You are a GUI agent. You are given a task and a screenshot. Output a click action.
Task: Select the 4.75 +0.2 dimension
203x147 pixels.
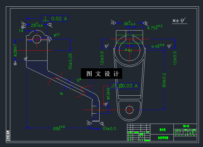click(x=155, y=27)
